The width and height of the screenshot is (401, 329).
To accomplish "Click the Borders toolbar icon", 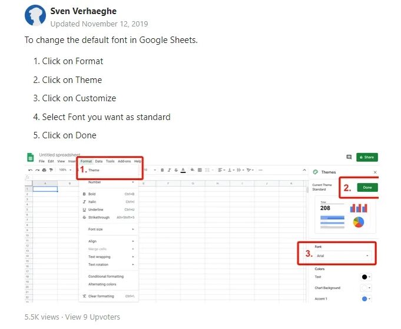I will [200, 170].
